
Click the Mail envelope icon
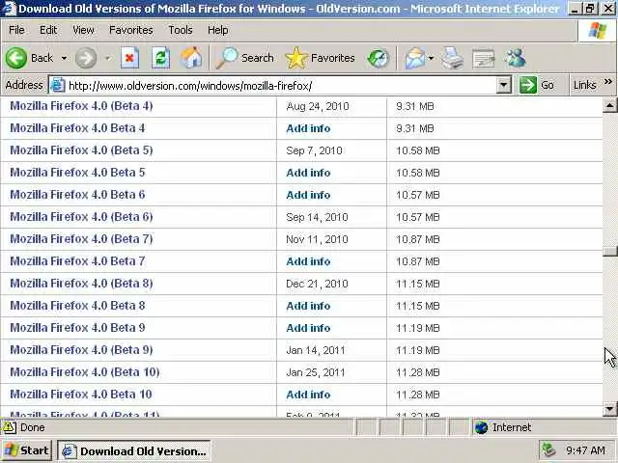(x=414, y=58)
